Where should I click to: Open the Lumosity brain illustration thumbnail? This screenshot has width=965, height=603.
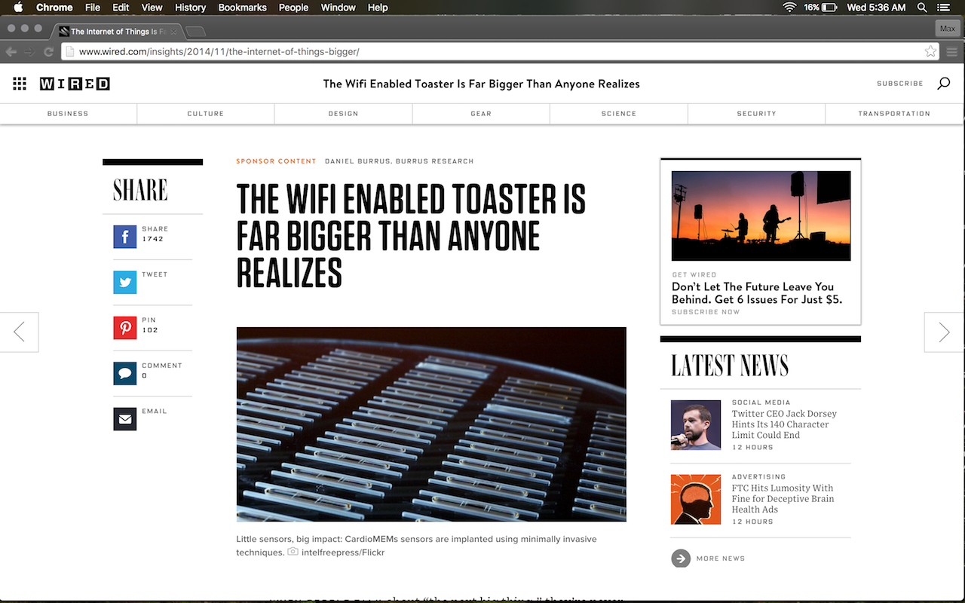point(696,500)
